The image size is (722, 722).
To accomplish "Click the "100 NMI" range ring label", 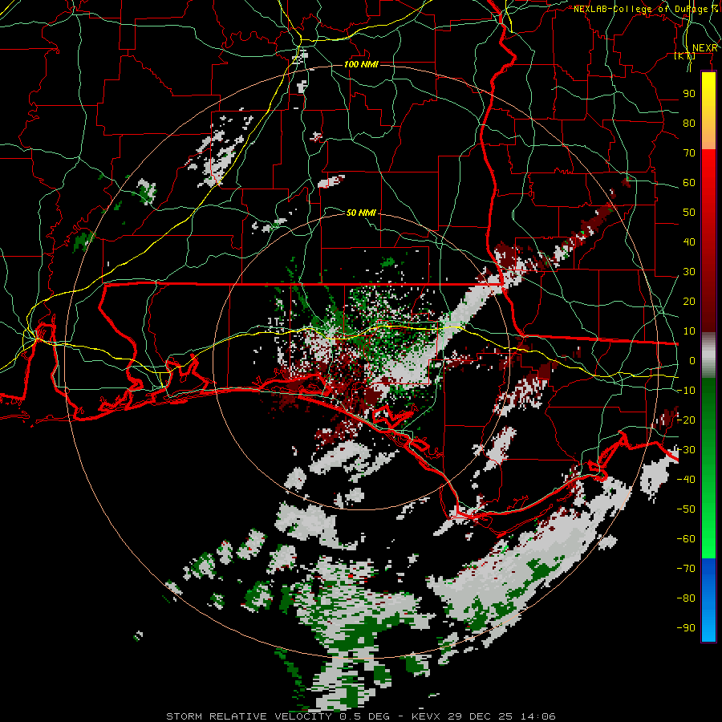I will (x=362, y=64).
